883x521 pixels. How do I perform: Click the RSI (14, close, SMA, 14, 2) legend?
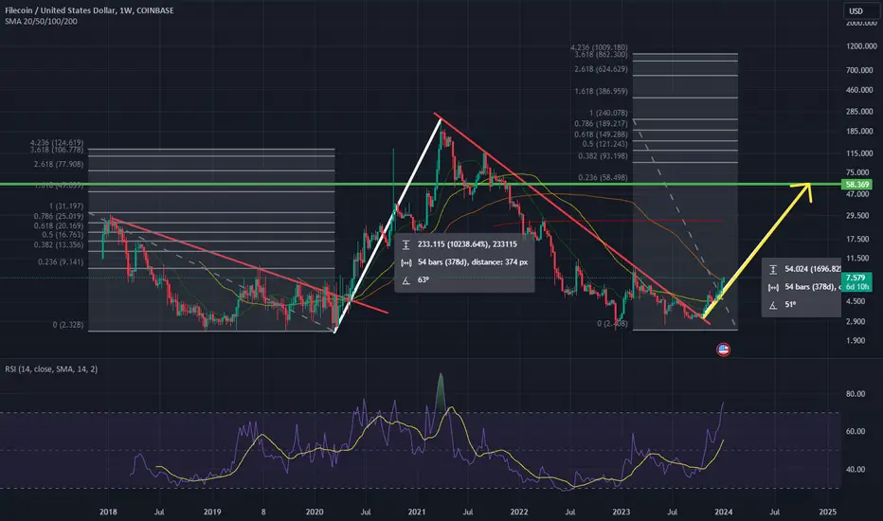point(51,368)
